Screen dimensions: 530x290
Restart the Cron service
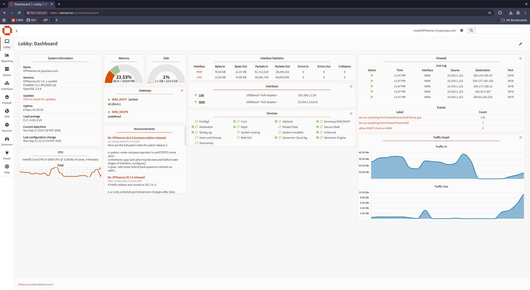pyautogui.click(x=238, y=121)
